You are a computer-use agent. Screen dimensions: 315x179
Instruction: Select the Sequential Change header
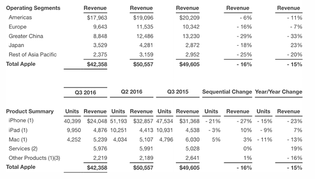[x=227, y=92]
